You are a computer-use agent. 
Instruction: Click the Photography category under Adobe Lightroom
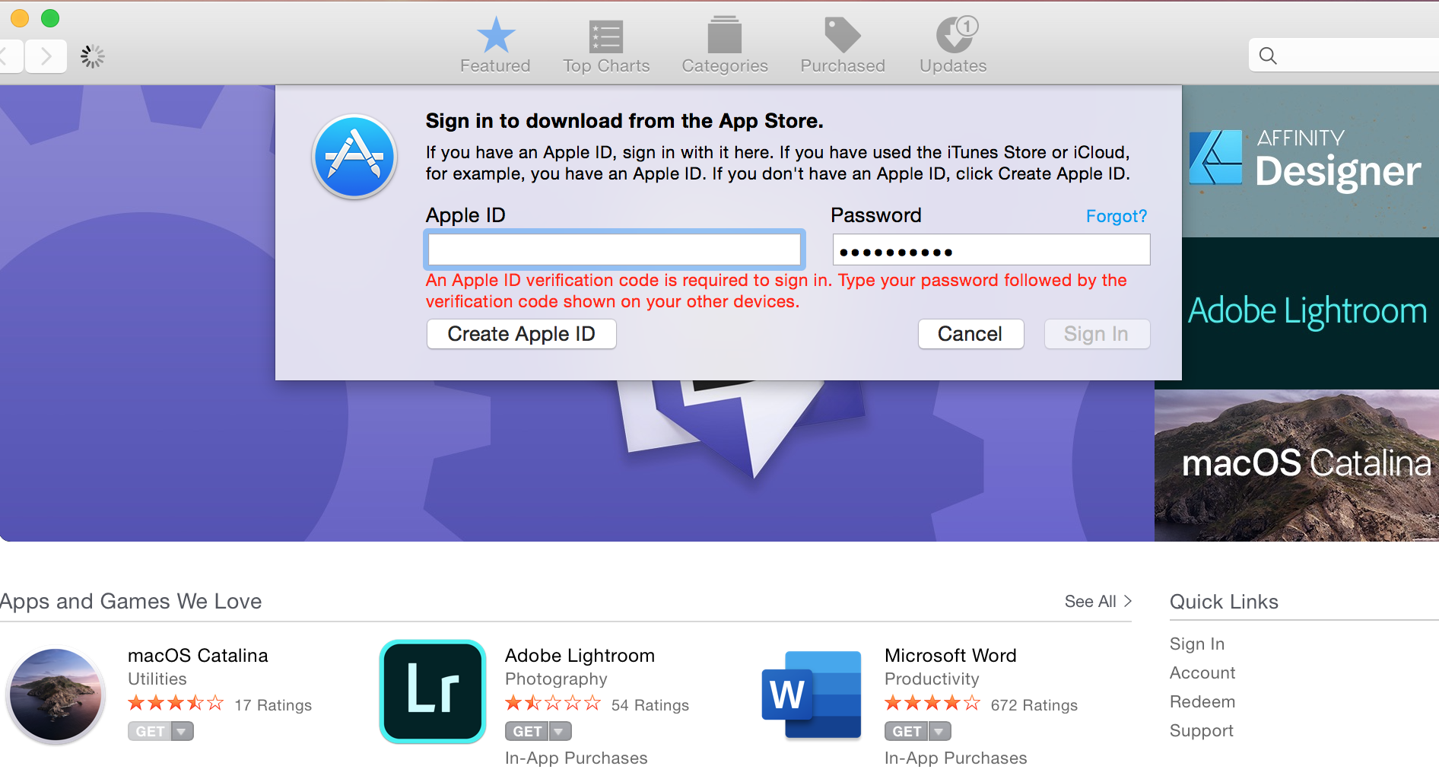pyautogui.click(x=556, y=679)
